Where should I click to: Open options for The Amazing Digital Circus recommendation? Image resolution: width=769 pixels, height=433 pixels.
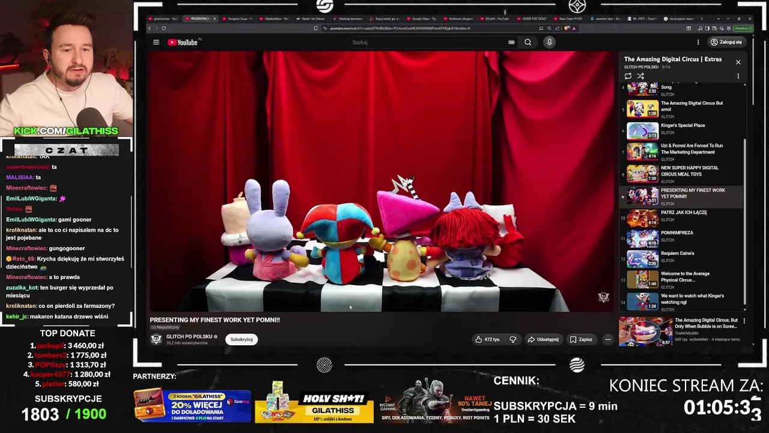click(x=744, y=321)
